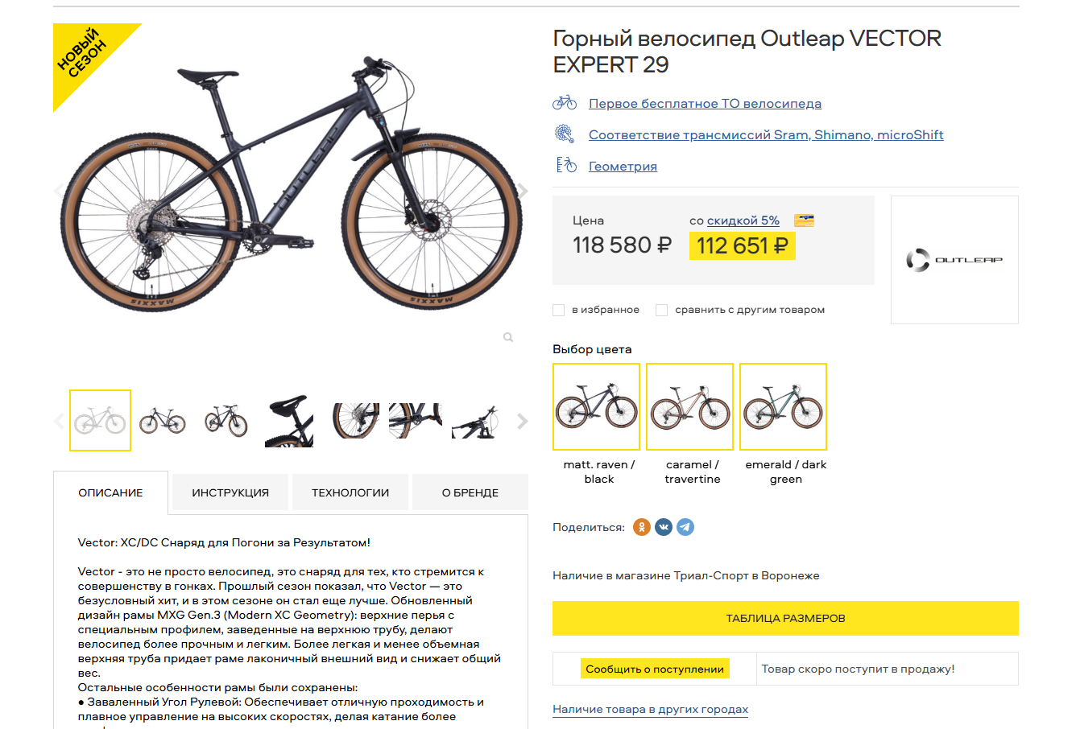Tick the "в избранное" checkbox
Viewport: 1076px width, 729px height.
[559, 310]
